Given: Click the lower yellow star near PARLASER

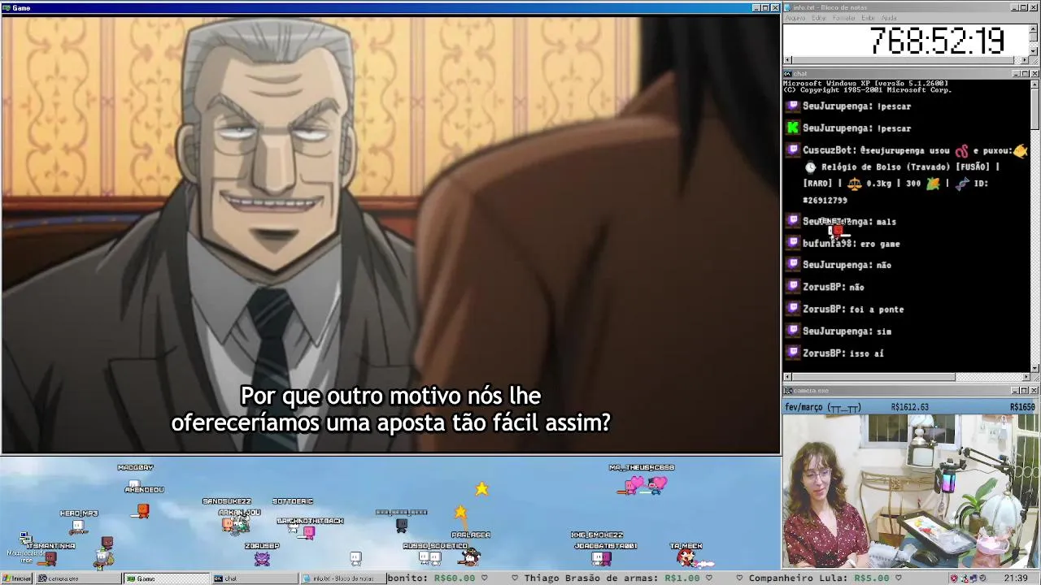Looking at the screenshot, I should pos(460,512).
